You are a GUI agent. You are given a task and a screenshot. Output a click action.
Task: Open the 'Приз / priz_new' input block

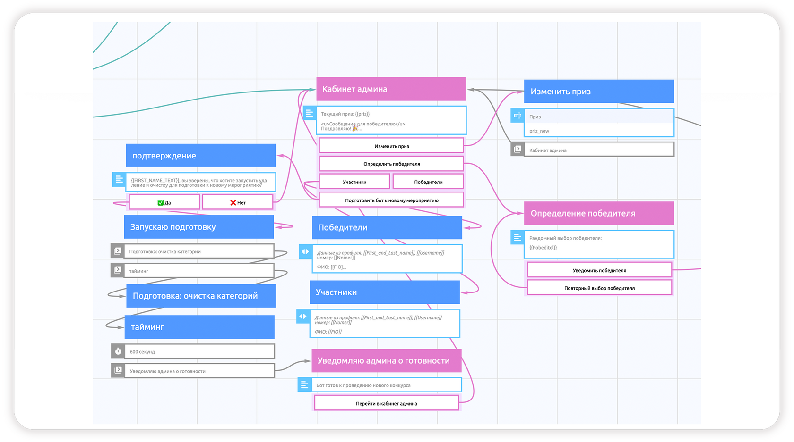click(599, 123)
